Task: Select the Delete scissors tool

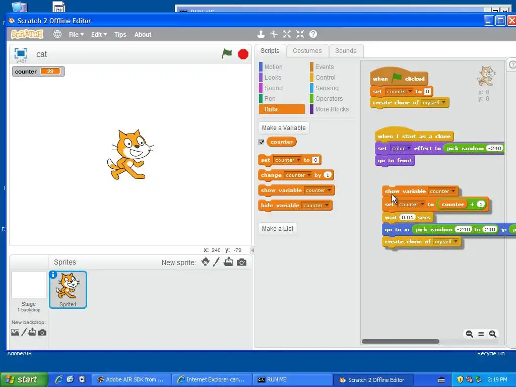Action: (x=274, y=34)
